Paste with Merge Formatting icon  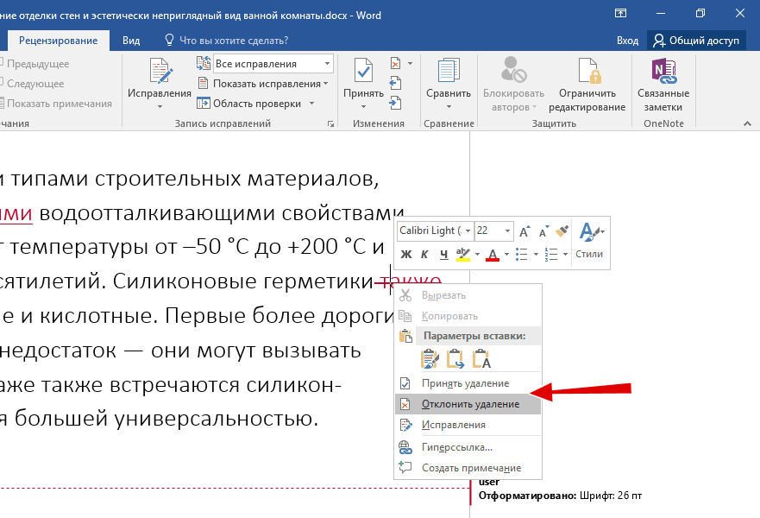point(455,359)
